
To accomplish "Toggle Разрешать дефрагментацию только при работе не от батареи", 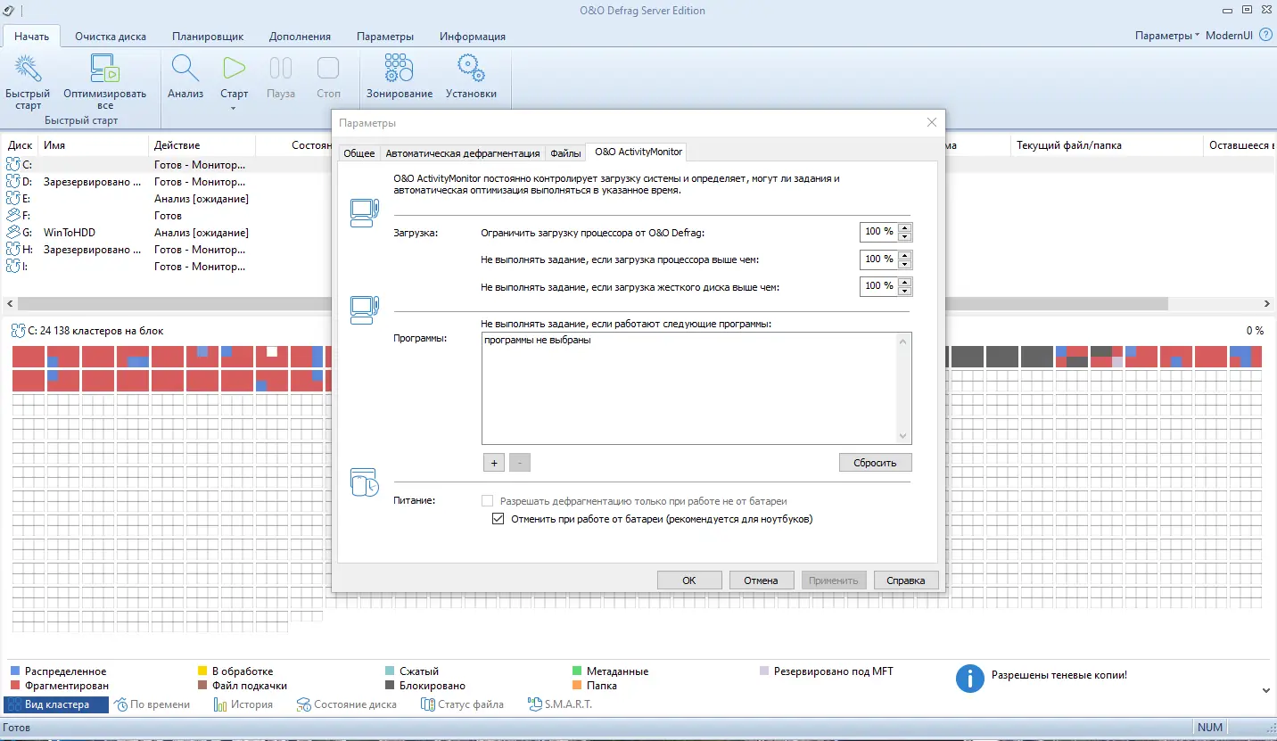I will (488, 500).
